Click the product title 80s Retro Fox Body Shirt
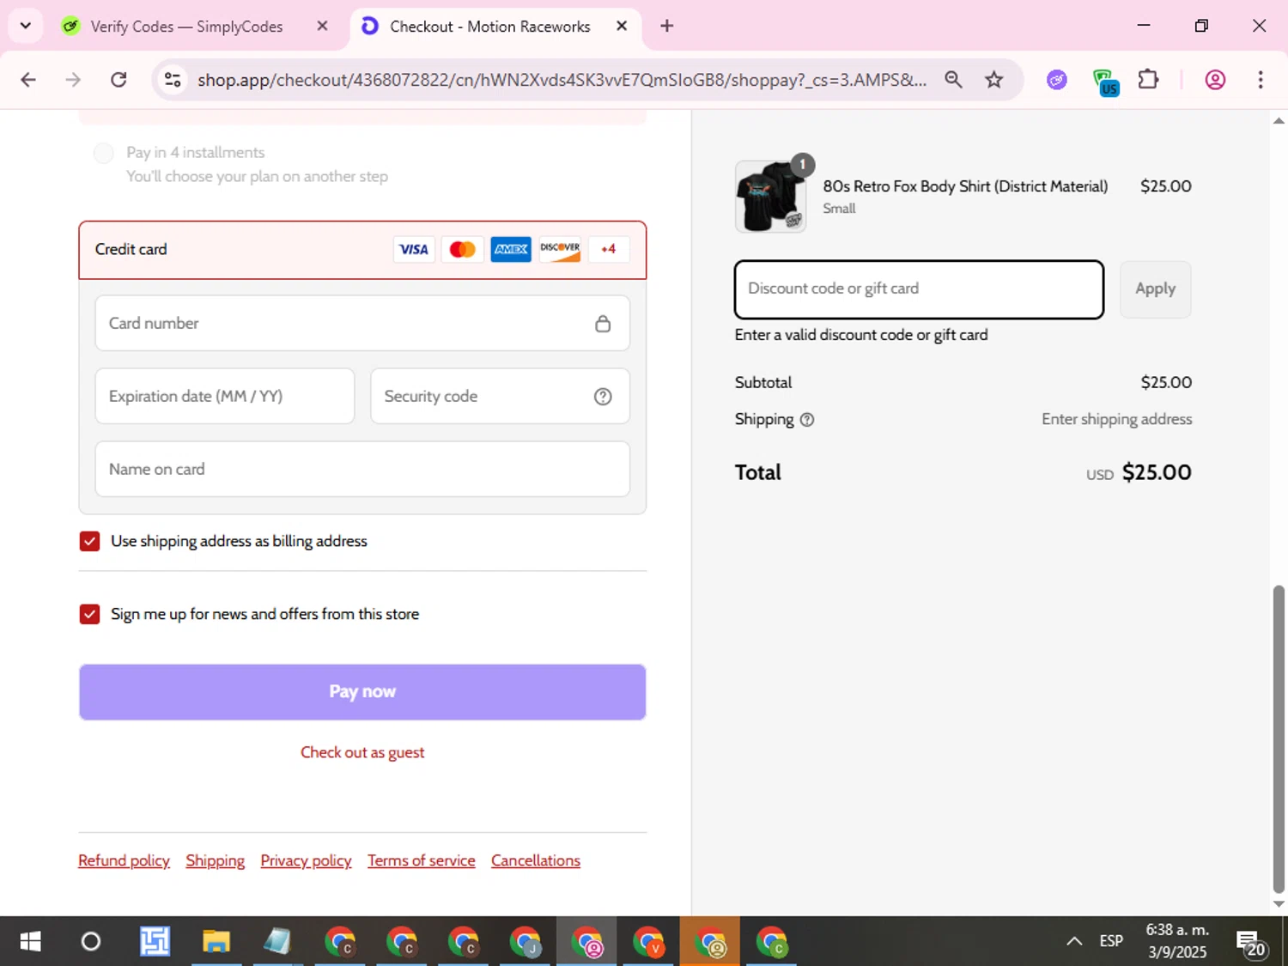The width and height of the screenshot is (1288, 966). (965, 186)
